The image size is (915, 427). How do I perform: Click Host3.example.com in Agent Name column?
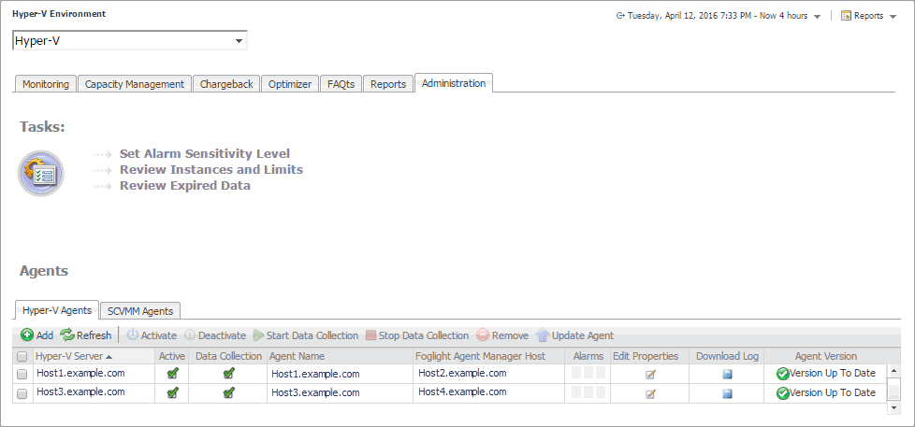tap(315, 392)
